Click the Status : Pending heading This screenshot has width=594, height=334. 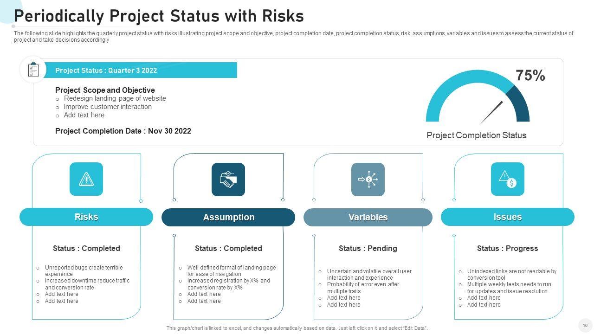[x=368, y=249]
